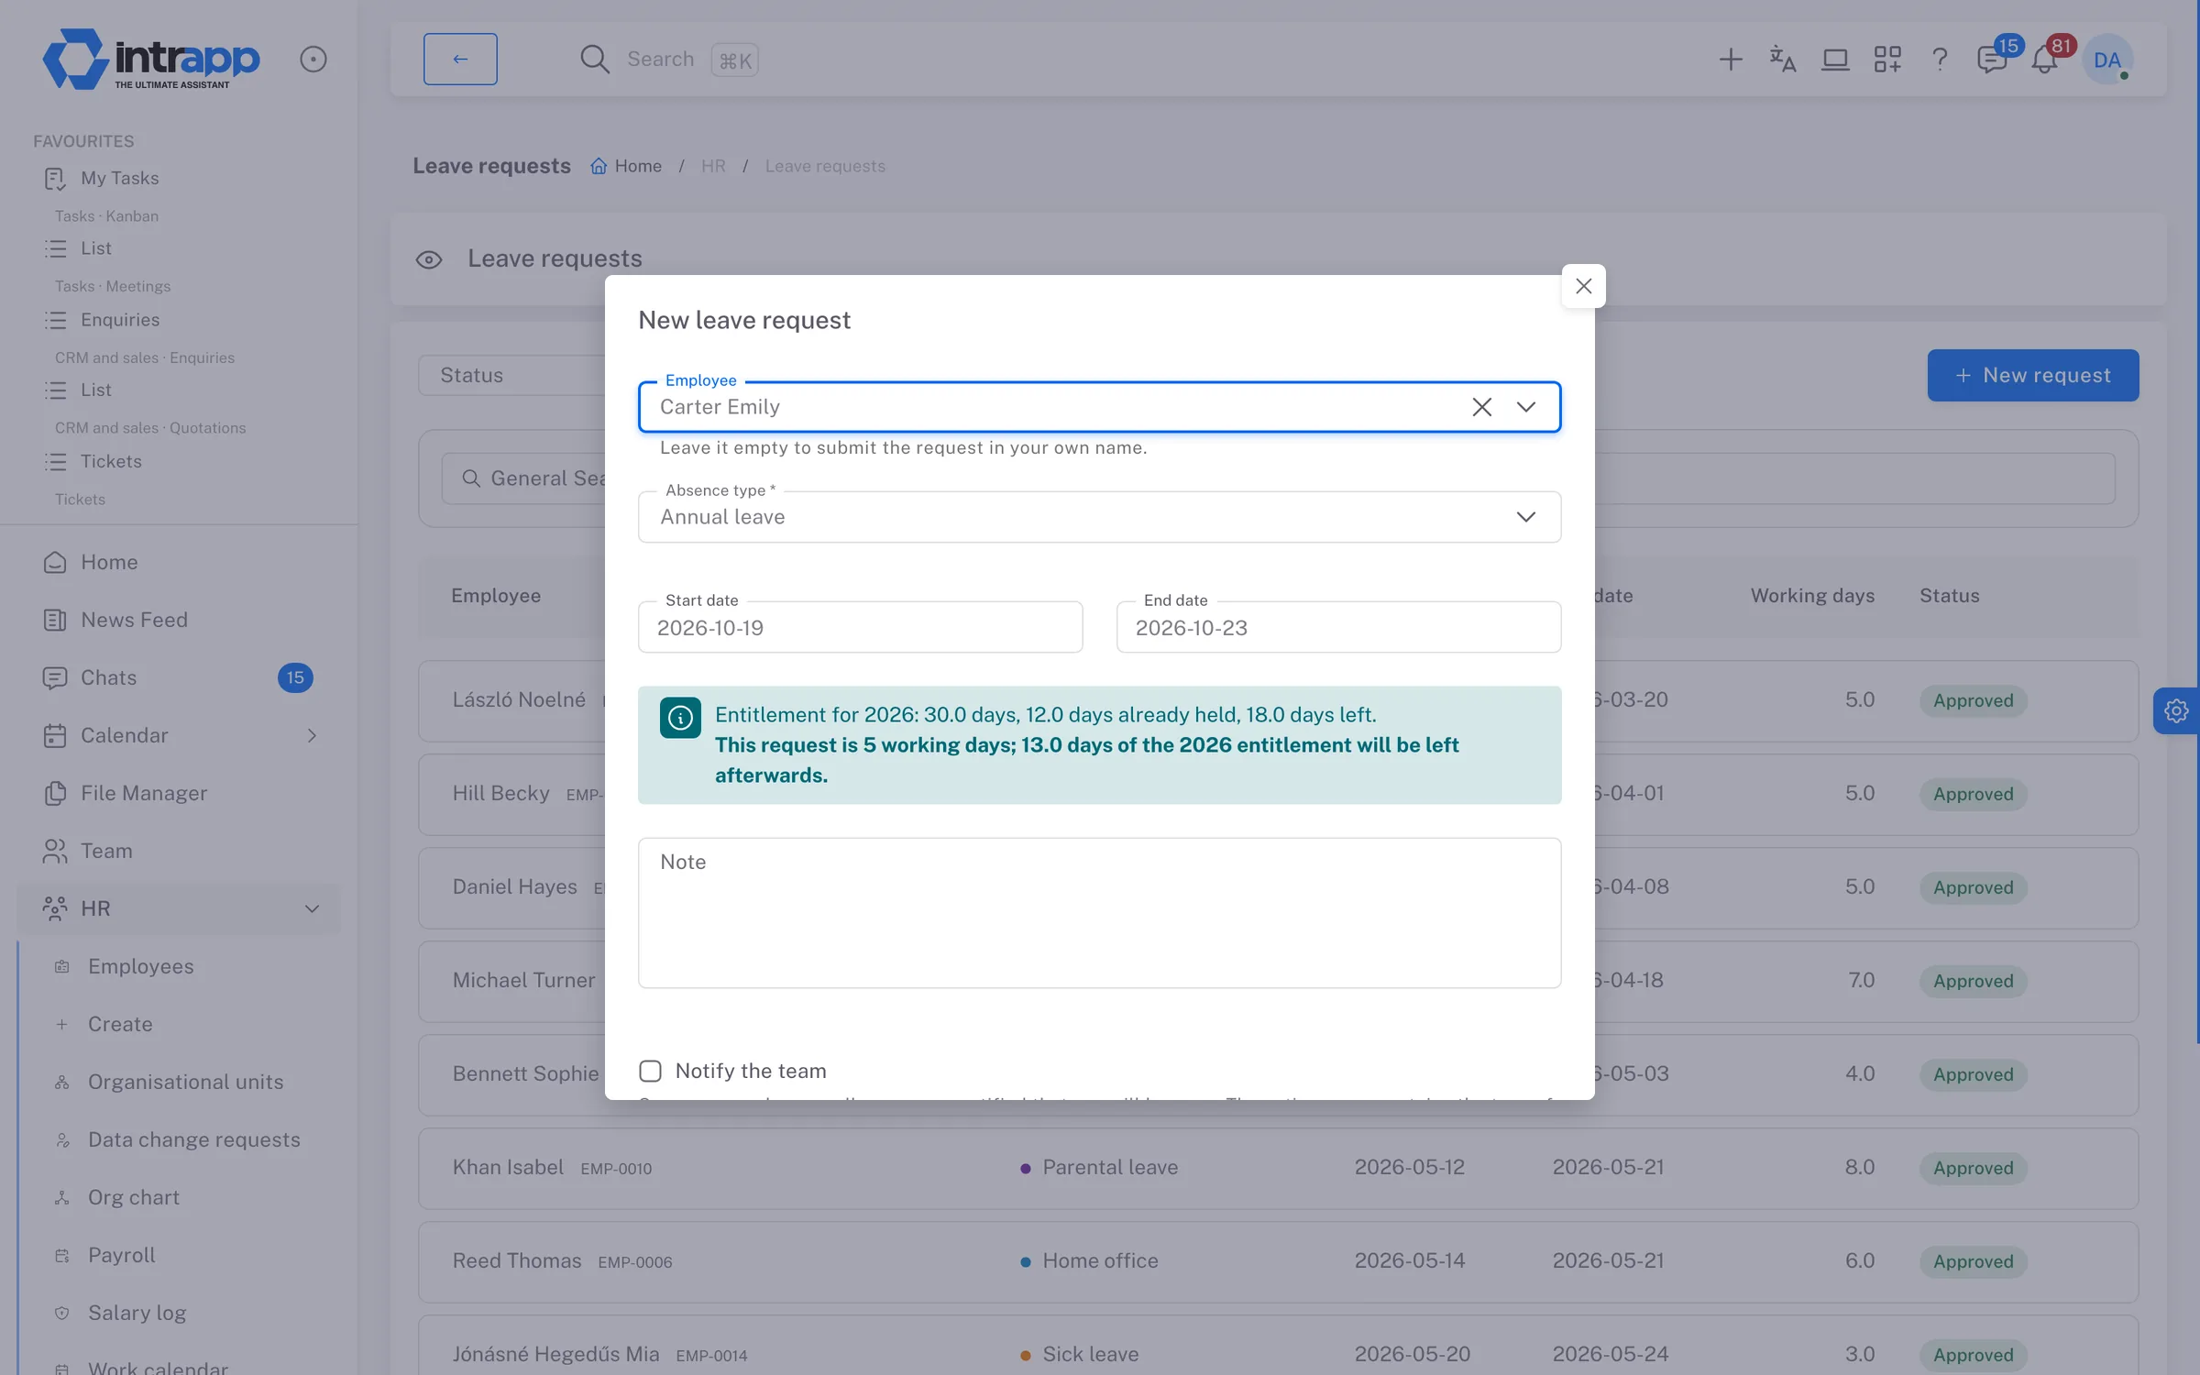Open the Status filter dropdown

click(511, 375)
